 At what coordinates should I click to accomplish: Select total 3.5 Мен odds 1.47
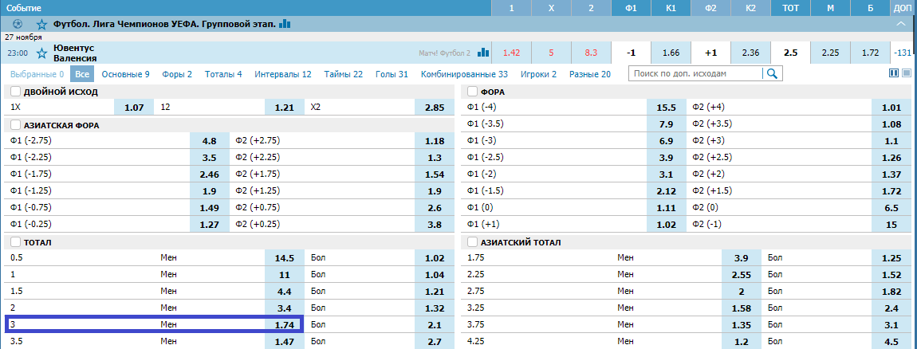point(284,341)
